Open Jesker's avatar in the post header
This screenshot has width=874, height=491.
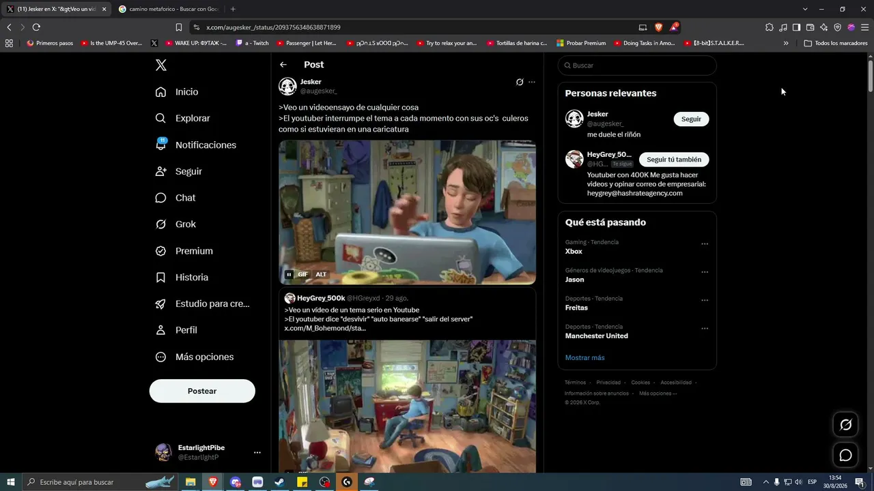coord(287,86)
